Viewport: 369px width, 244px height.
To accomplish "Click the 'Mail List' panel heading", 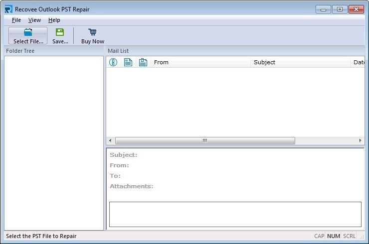I will [x=118, y=51].
